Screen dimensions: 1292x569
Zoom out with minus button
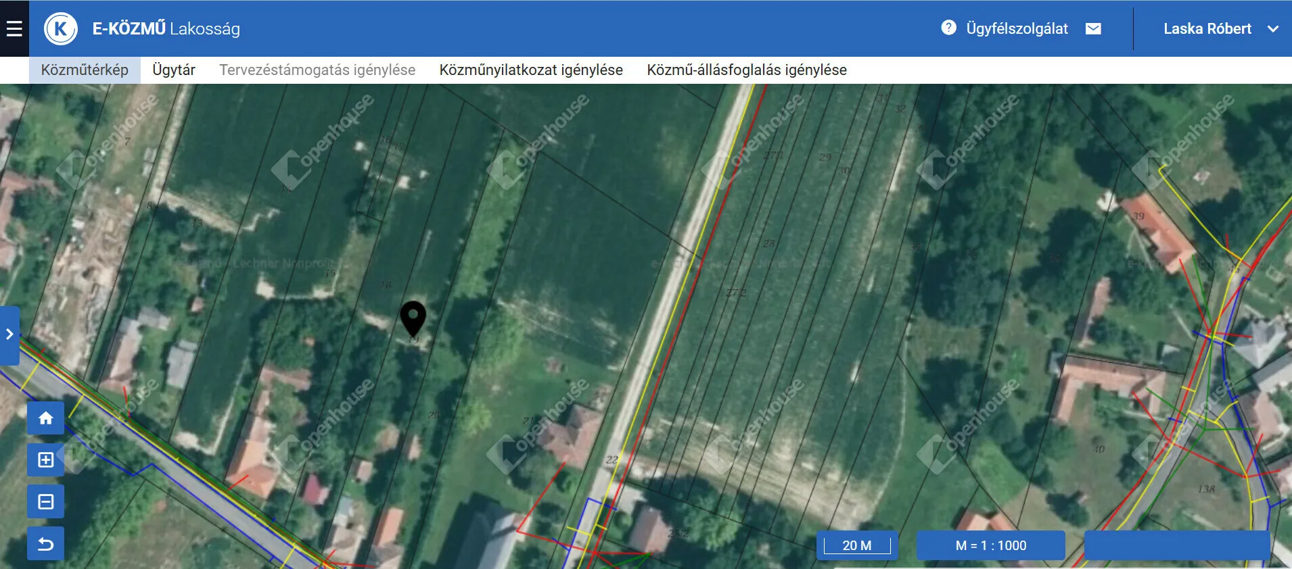45,501
